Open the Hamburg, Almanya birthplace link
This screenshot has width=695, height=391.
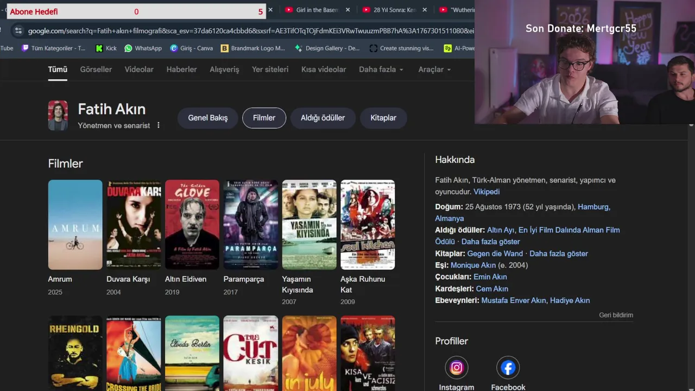coord(522,212)
